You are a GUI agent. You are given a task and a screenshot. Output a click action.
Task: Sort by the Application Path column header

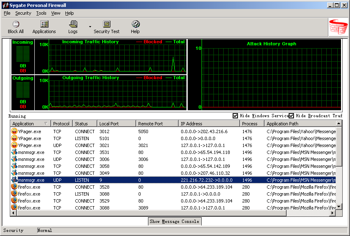pyautogui.click(x=300, y=124)
